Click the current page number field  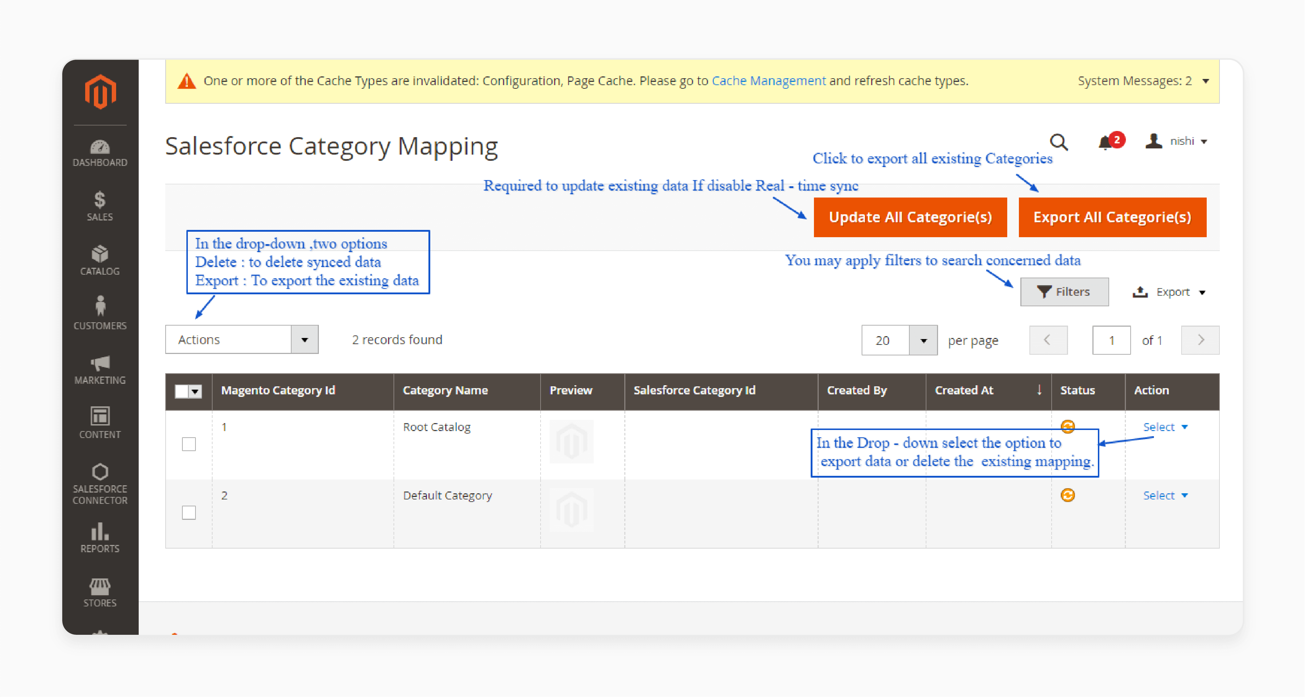(x=1111, y=340)
